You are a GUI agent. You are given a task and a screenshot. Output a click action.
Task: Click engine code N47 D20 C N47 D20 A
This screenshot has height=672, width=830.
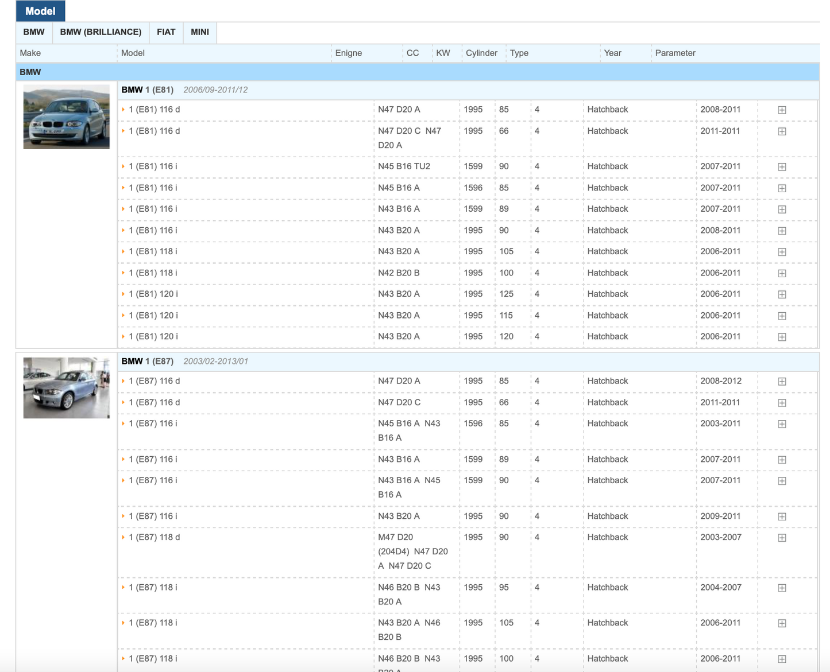(410, 138)
